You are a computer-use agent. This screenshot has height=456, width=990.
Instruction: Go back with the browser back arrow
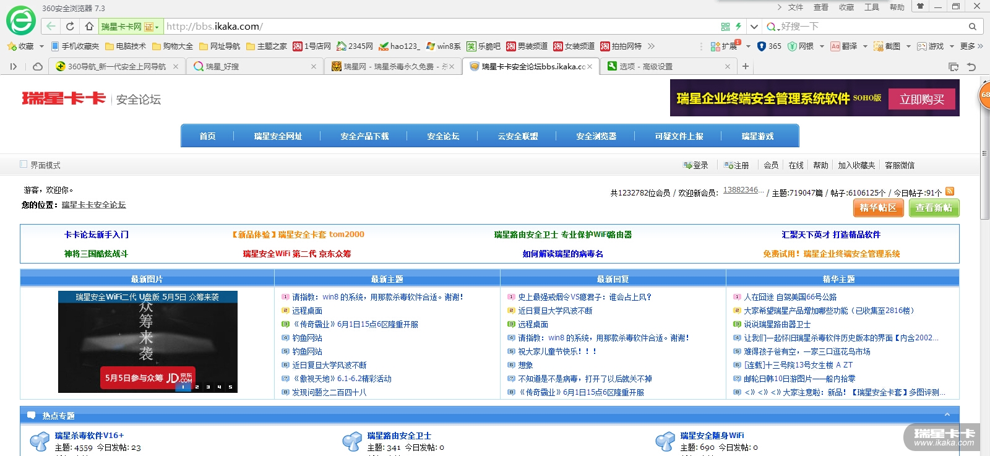[x=51, y=27]
